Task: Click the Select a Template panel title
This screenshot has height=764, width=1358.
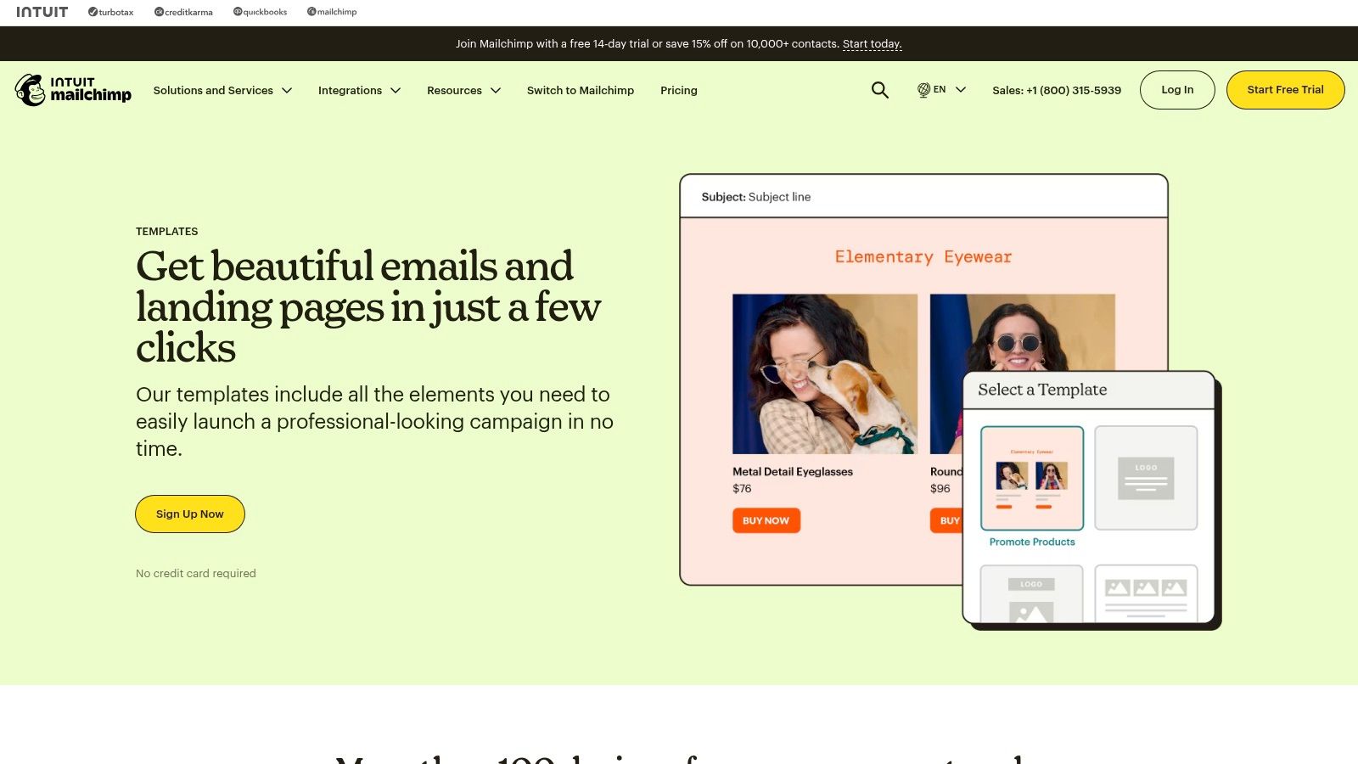Action: (x=1042, y=390)
